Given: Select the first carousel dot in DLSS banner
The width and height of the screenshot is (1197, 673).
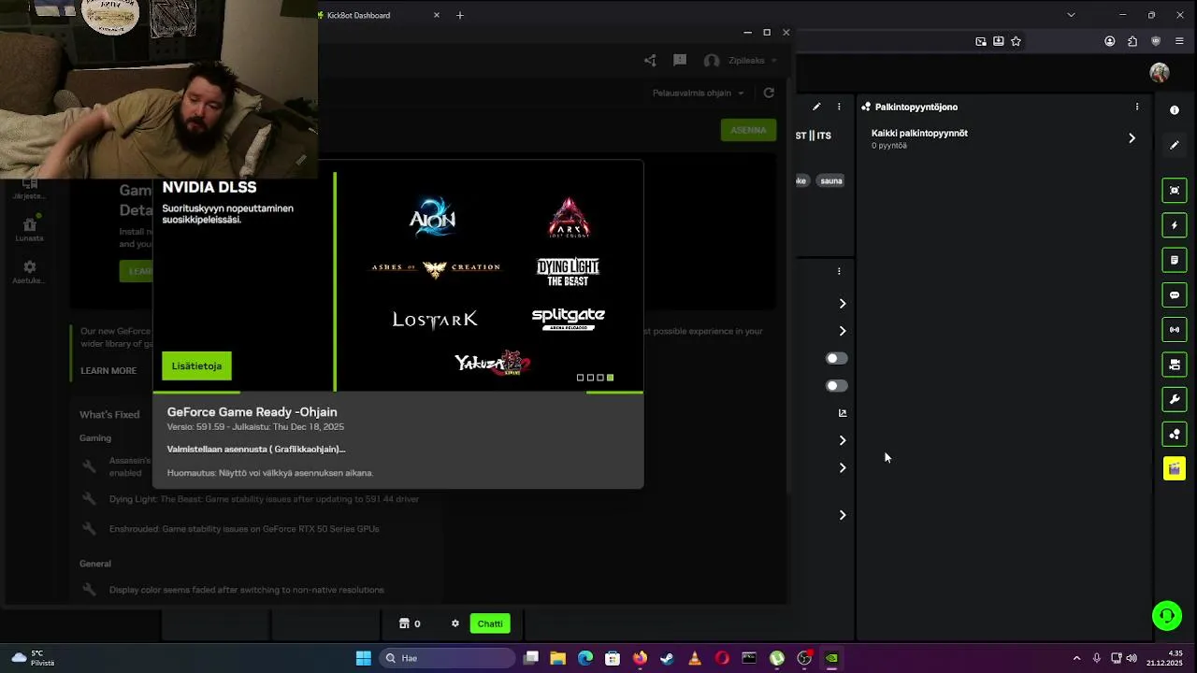Looking at the screenshot, I should [x=580, y=378].
